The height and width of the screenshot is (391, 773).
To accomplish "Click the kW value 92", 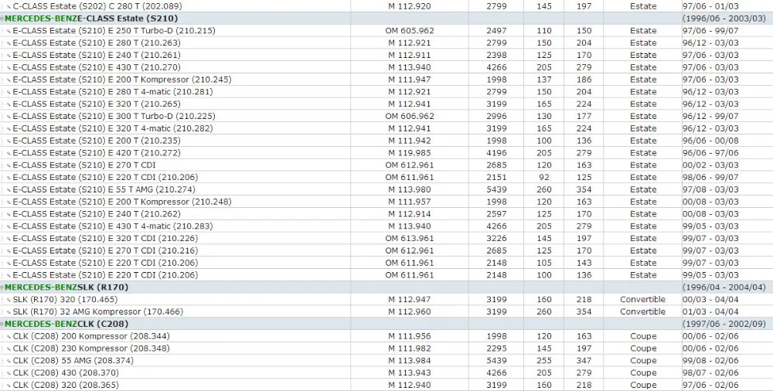I will (544, 178).
